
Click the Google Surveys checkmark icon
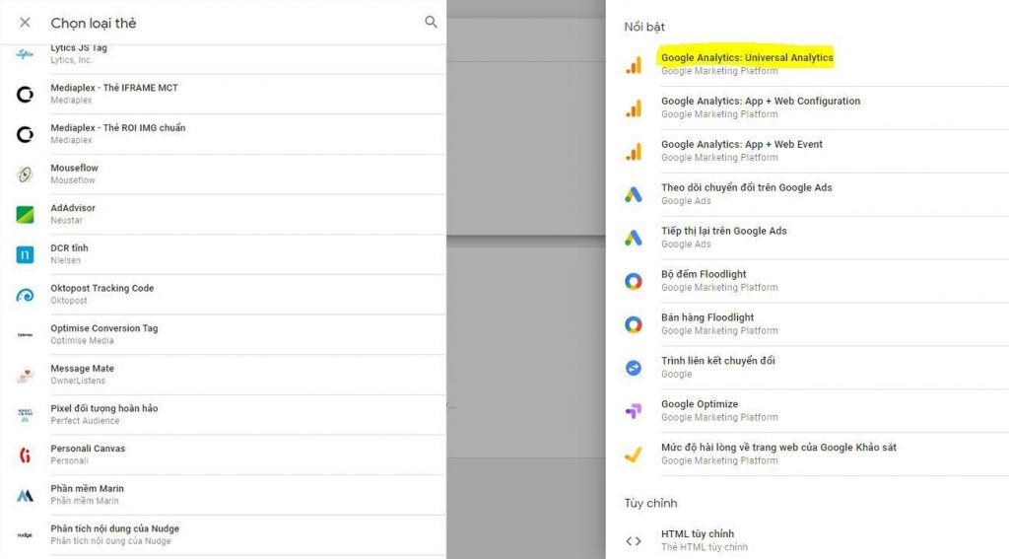[634, 454]
